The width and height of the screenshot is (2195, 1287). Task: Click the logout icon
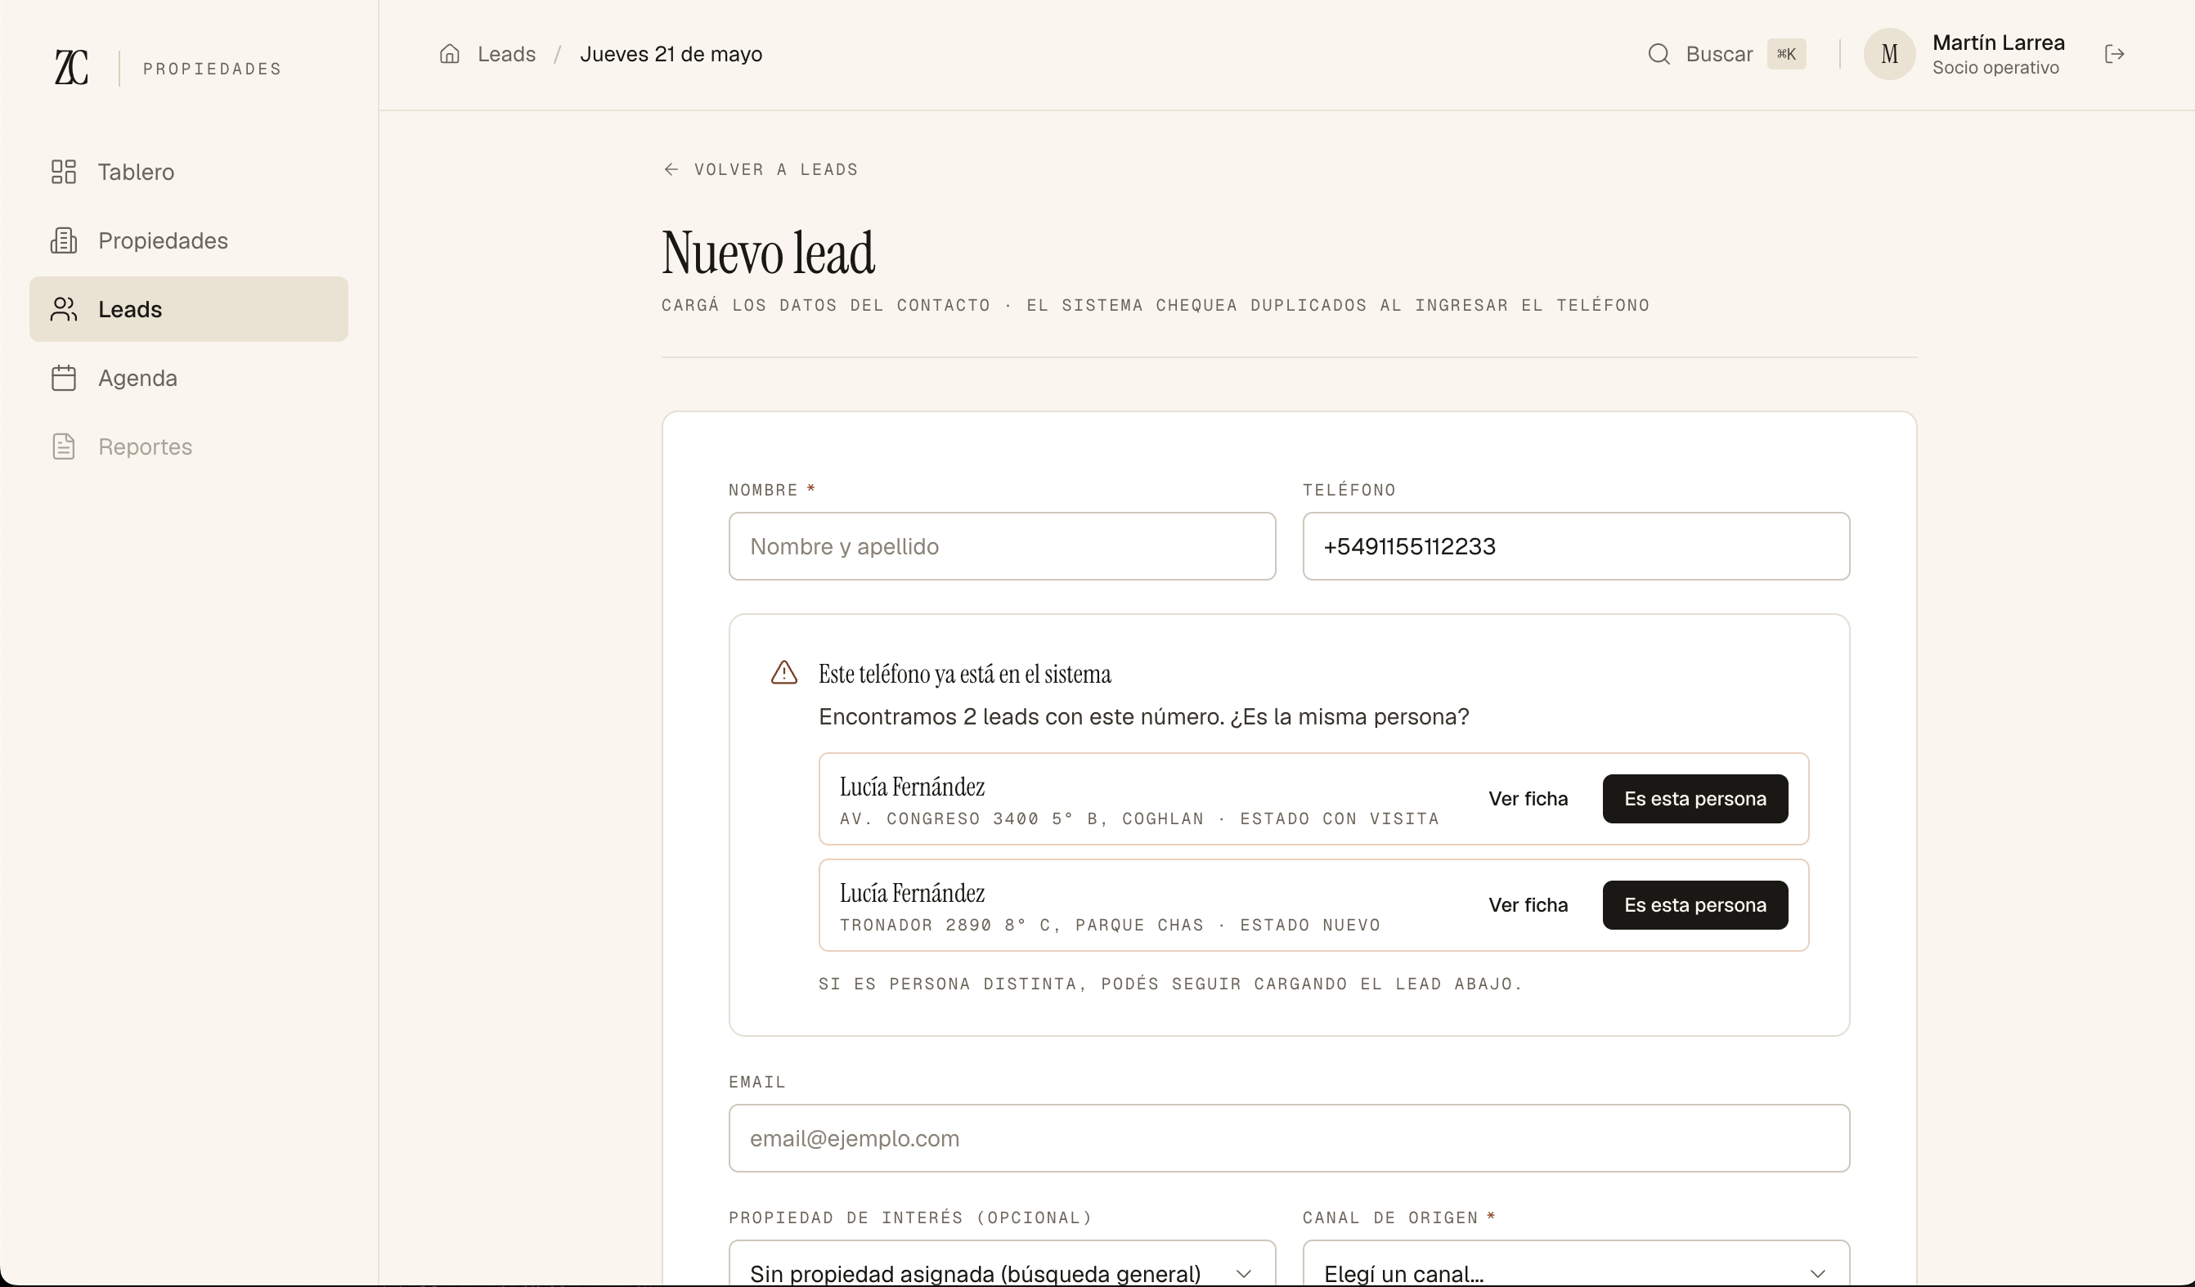pos(2115,54)
